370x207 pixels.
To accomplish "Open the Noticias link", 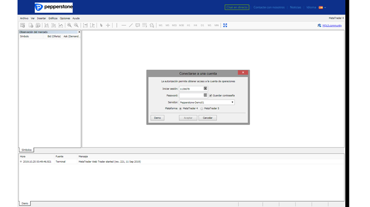I will pos(295,7).
